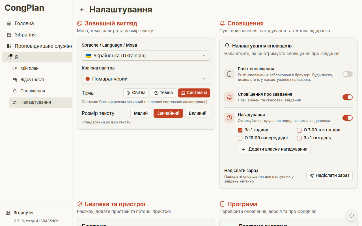Collapse the Я section in sidebar
362x226 pixels.
[x=37, y=57]
